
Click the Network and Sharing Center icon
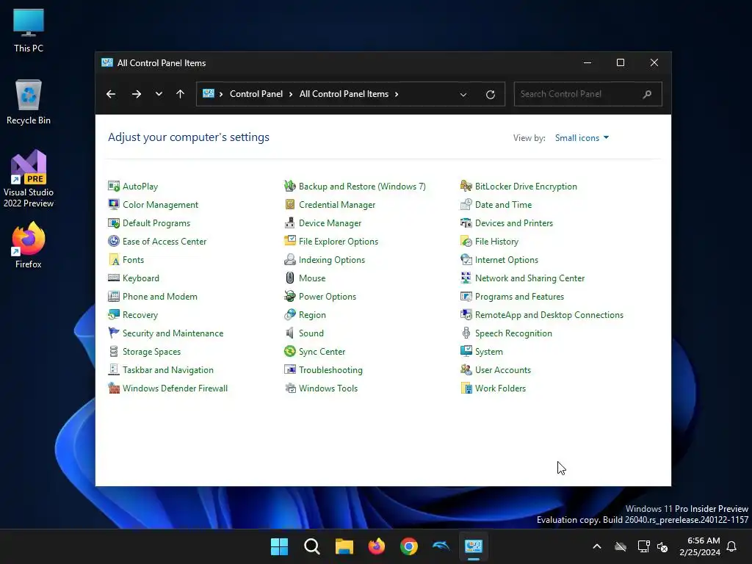(x=466, y=278)
